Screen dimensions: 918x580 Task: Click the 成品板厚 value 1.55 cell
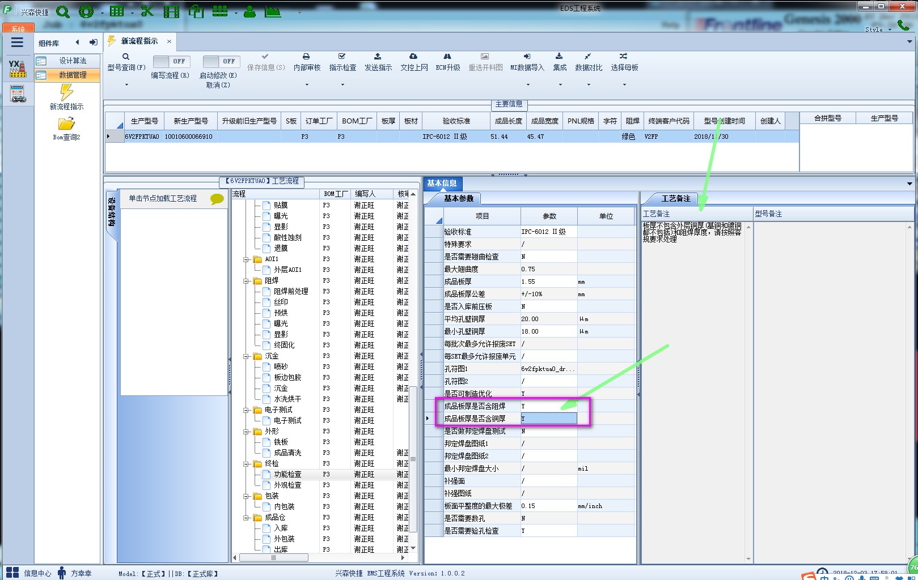(549, 282)
